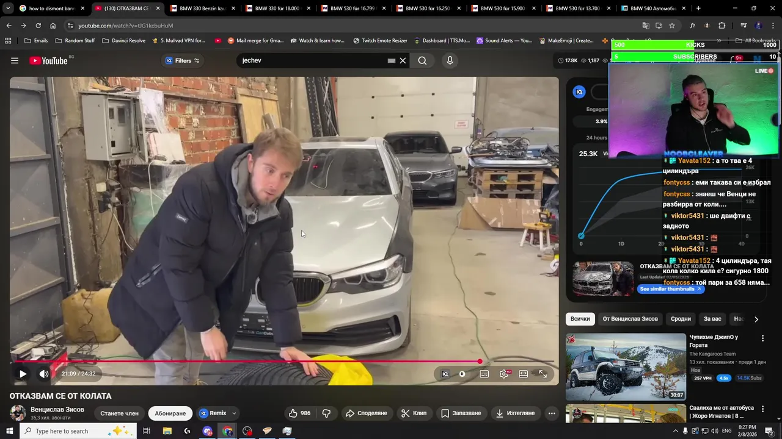
Task: Open options for Свалиха ме от автобуса video
Action: pyautogui.click(x=762, y=409)
